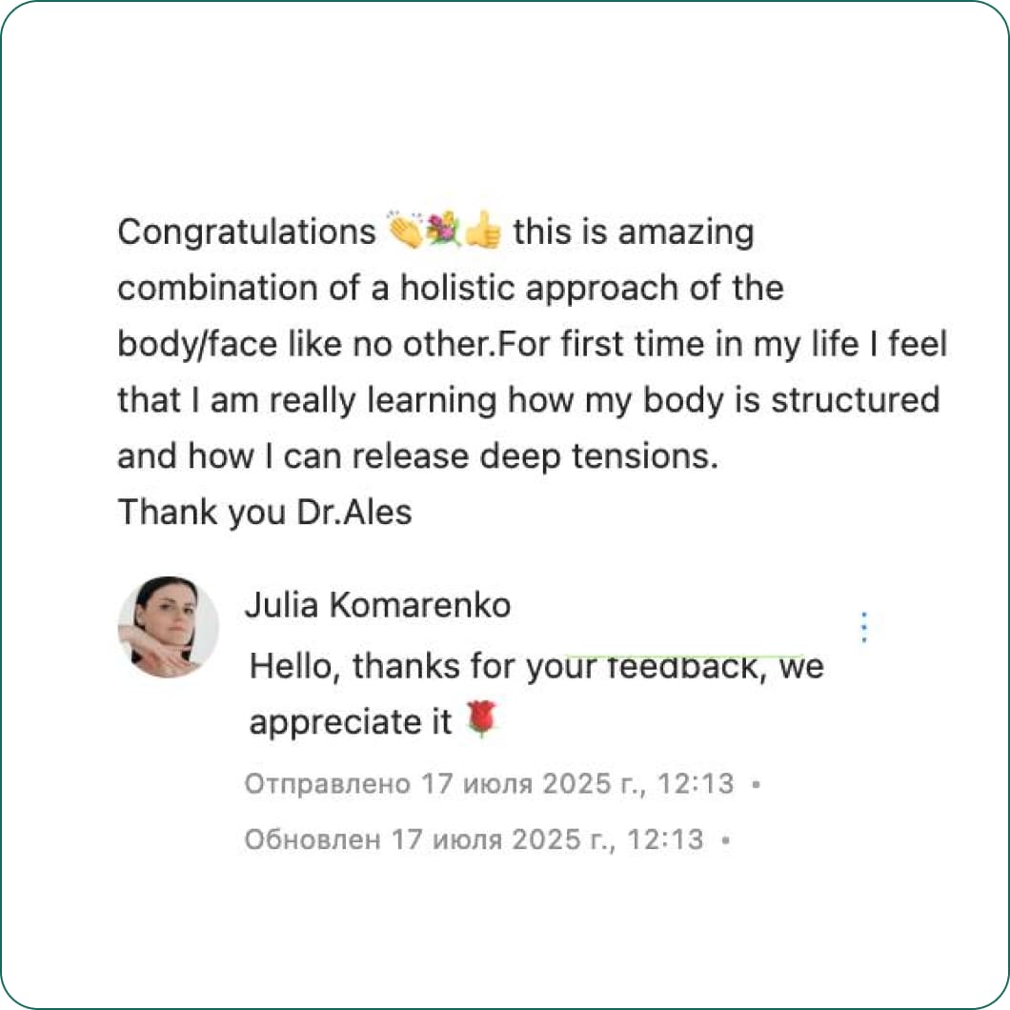Click the red rose emoji
The height and width of the screenshot is (1010, 1010).
[x=483, y=719]
